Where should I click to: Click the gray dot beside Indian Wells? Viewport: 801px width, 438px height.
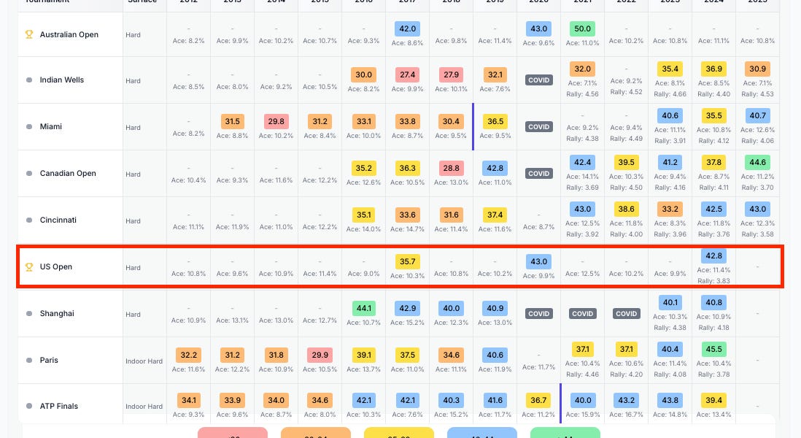pos(29,80)
